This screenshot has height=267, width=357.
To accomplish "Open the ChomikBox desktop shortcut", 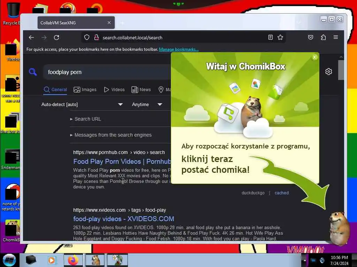I will 12,230.
